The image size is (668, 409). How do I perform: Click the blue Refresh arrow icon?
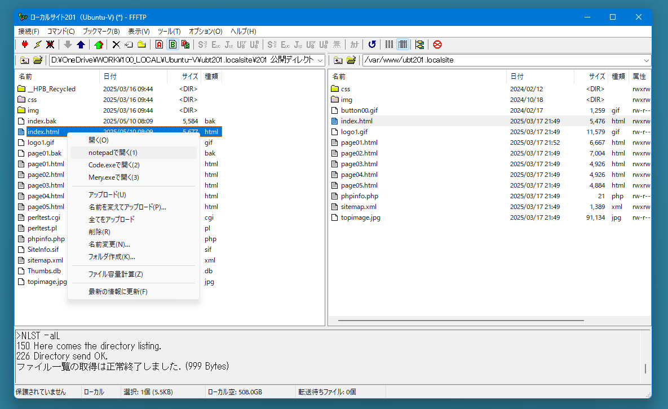[x=372, y=45]
